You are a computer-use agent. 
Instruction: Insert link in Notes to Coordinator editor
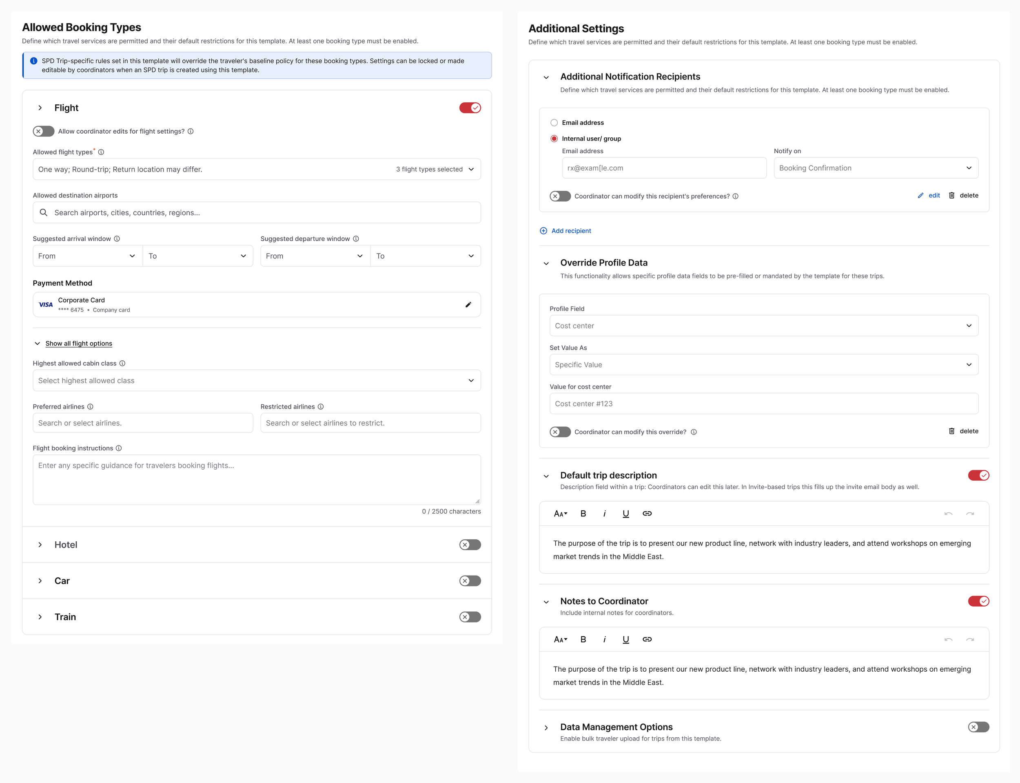pos(647,640)
